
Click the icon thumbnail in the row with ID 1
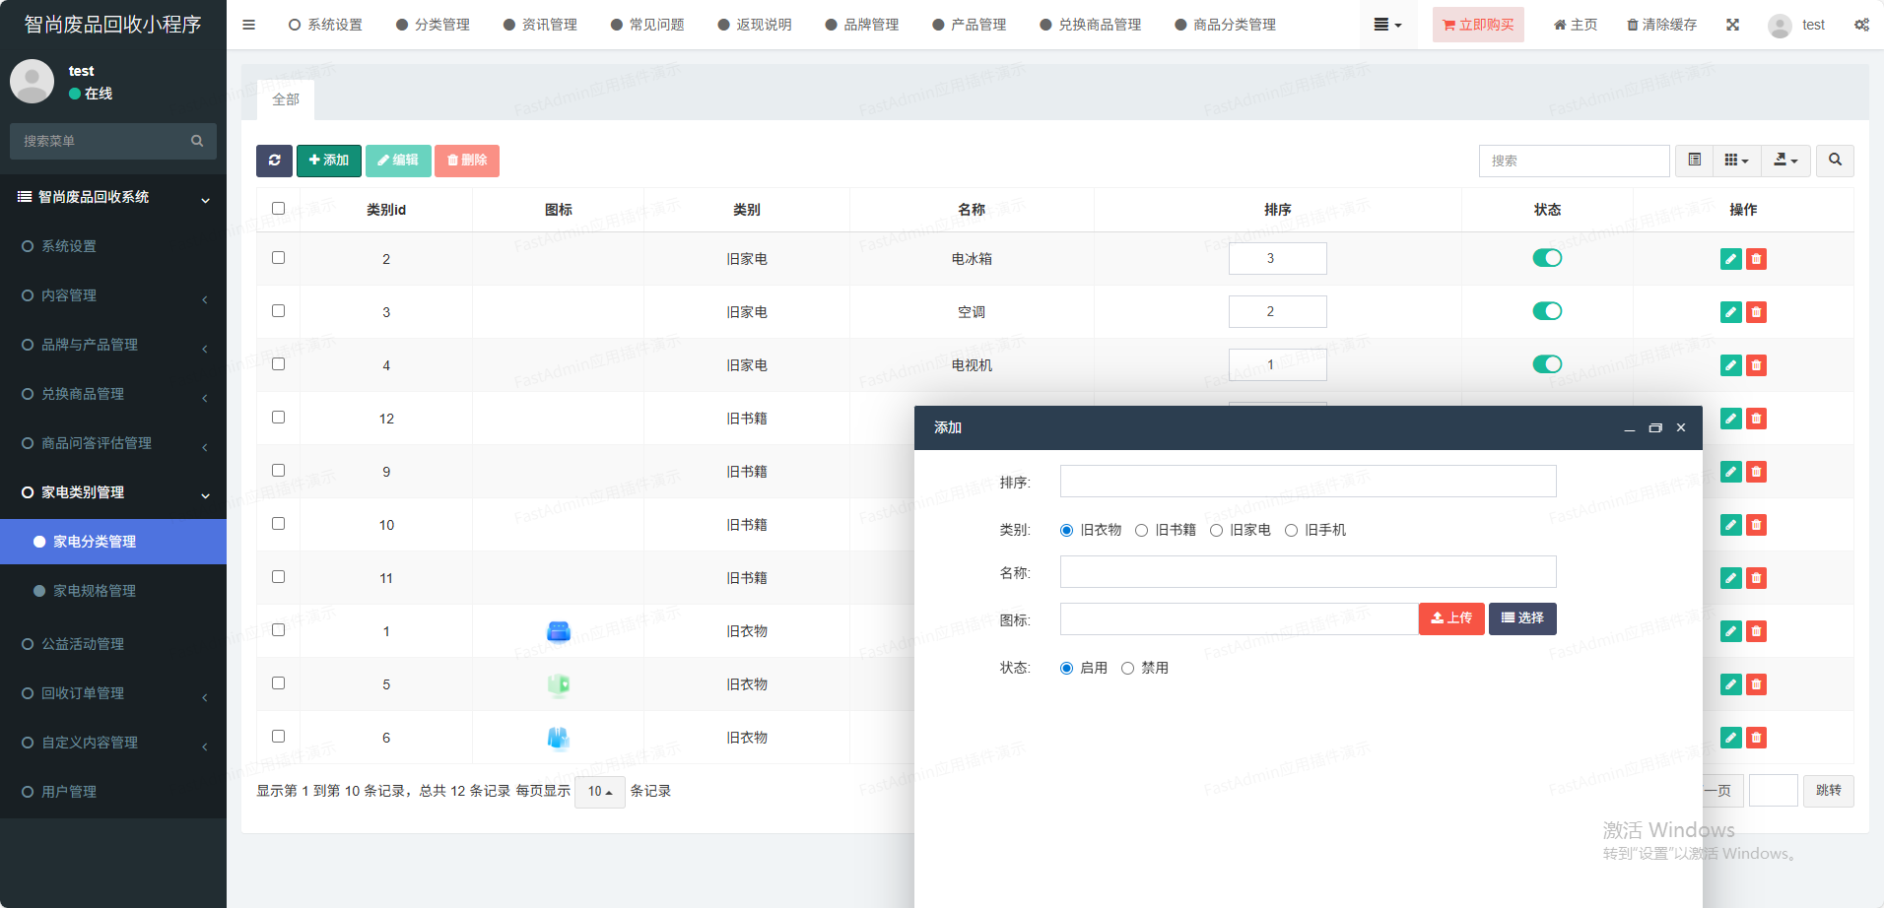[x=559, y=631]
